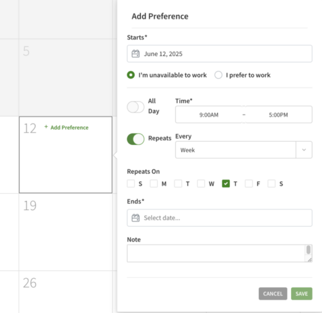This screenshot has width=322, height=313.
Task: Click inside the Note text area
Action: [216, 253]
